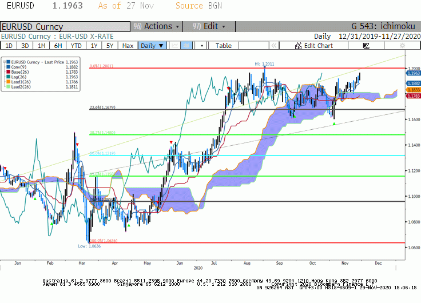Click the Source BGN header text
421x303 pixels.
click(x=198, y=6)
